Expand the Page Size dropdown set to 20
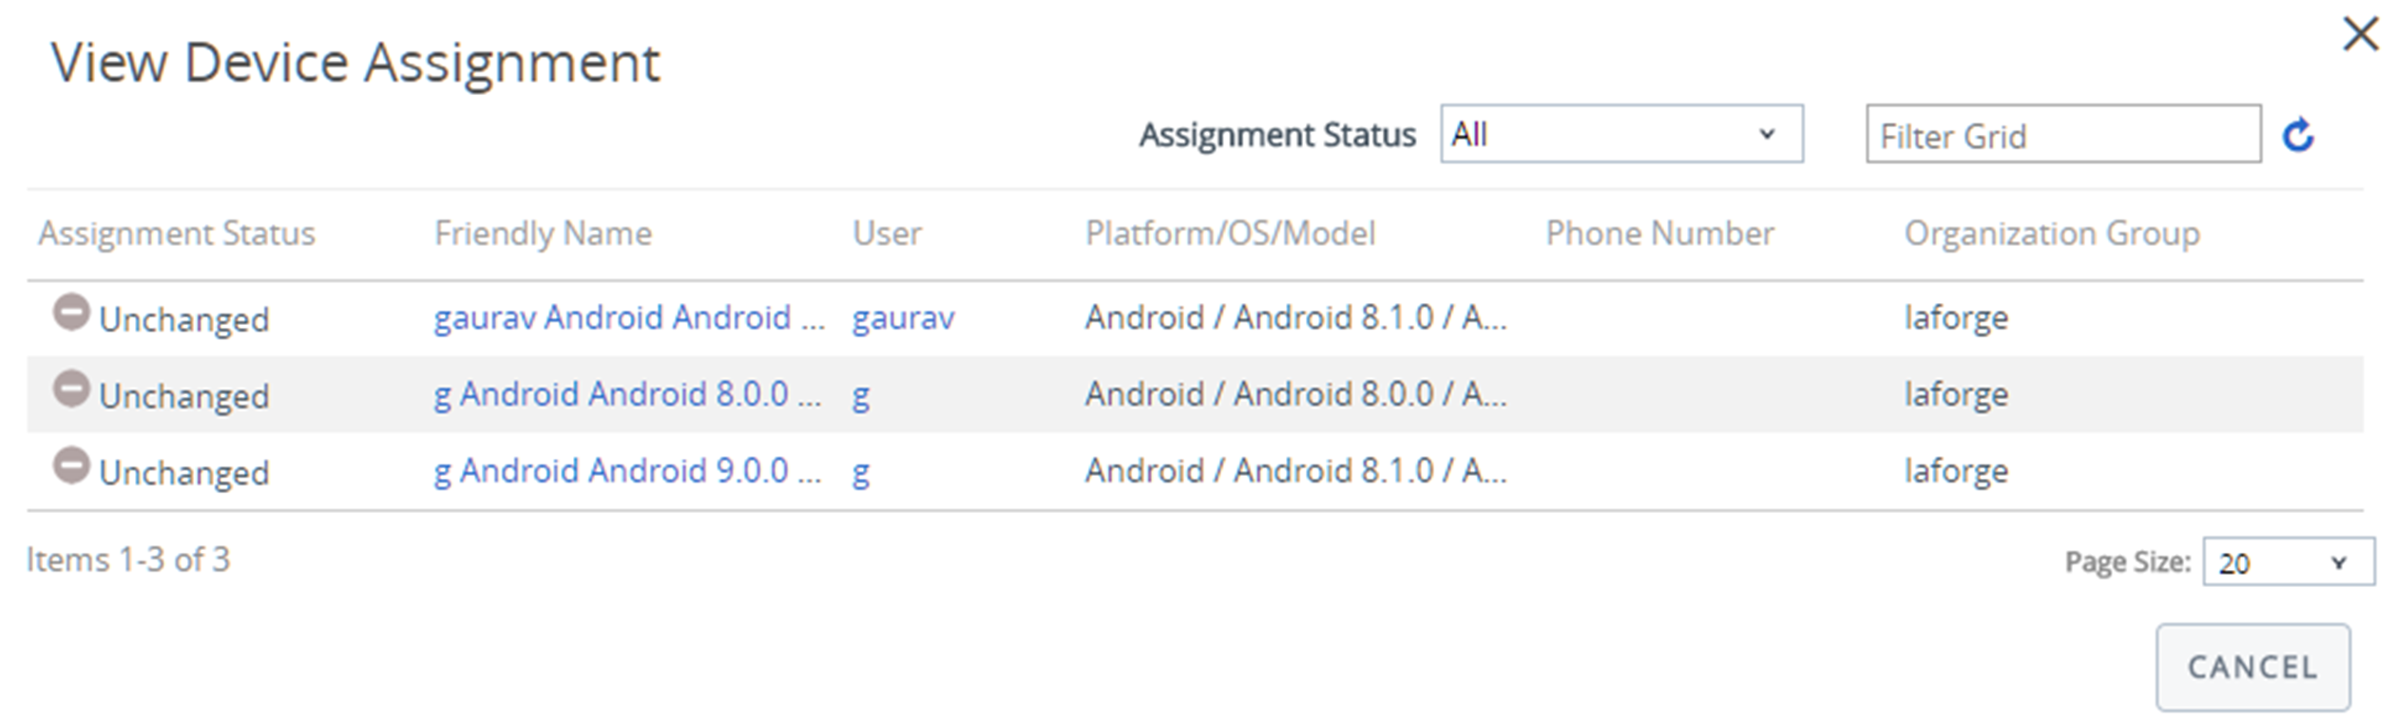 point(2288,561)
